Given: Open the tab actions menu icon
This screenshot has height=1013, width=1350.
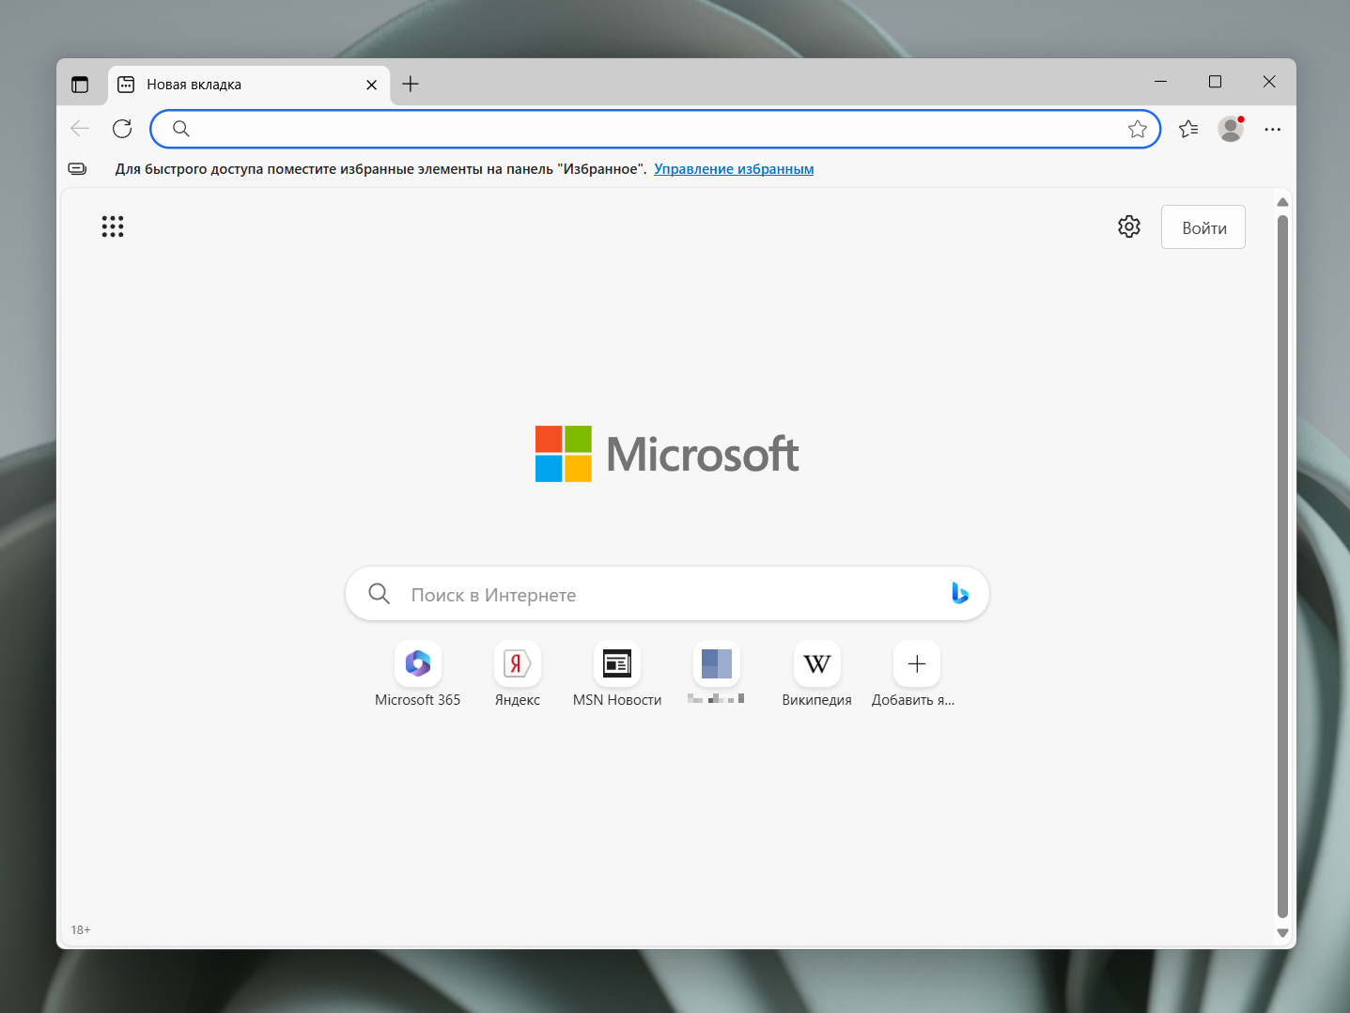Looking at the screenshot, I should [x=80, y=85].
